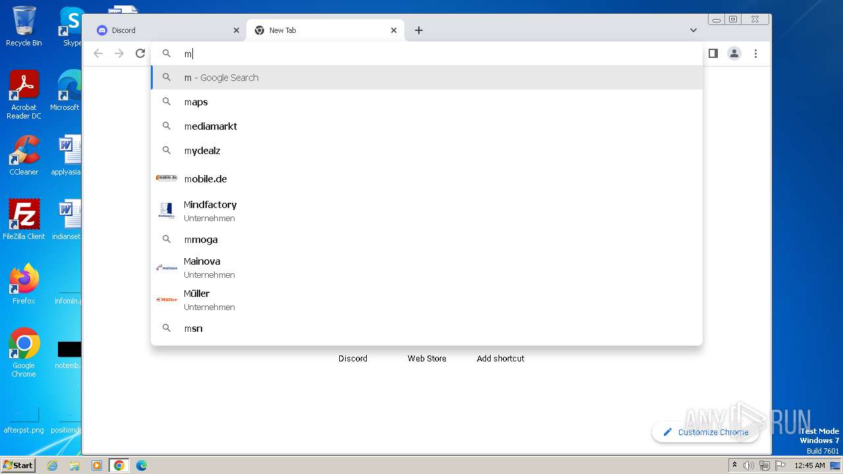This screenshot has width=843, height=474.
Task: Open Internet Explorer from taskbar
Action: pos(52,465)
